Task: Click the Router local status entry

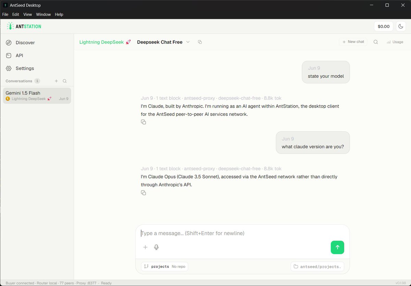Action: (48, 283)
